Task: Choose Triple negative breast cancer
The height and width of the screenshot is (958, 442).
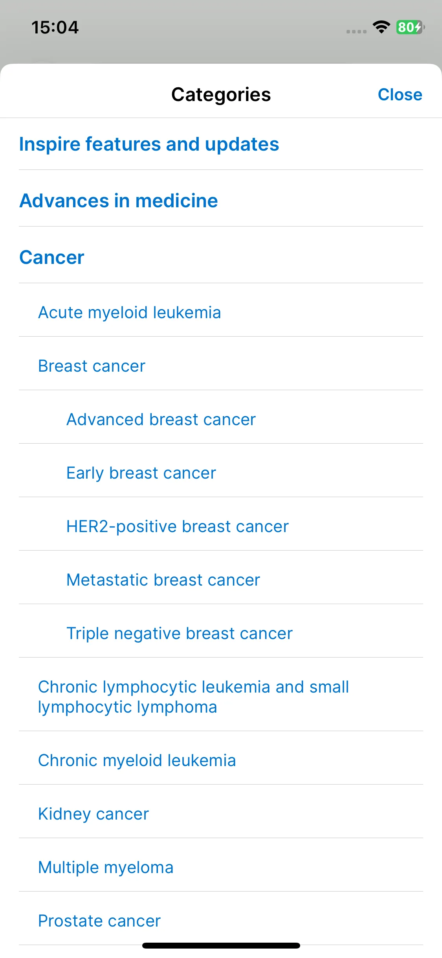Action: [221, 634]
